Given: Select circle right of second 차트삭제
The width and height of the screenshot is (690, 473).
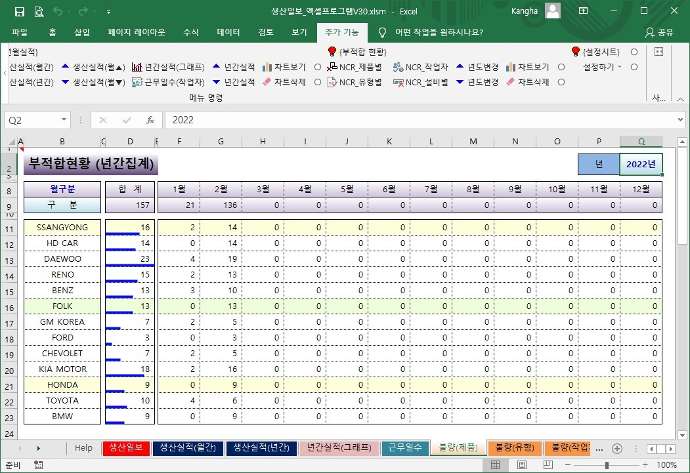Looking at the screenshot, I should (561, 82).
